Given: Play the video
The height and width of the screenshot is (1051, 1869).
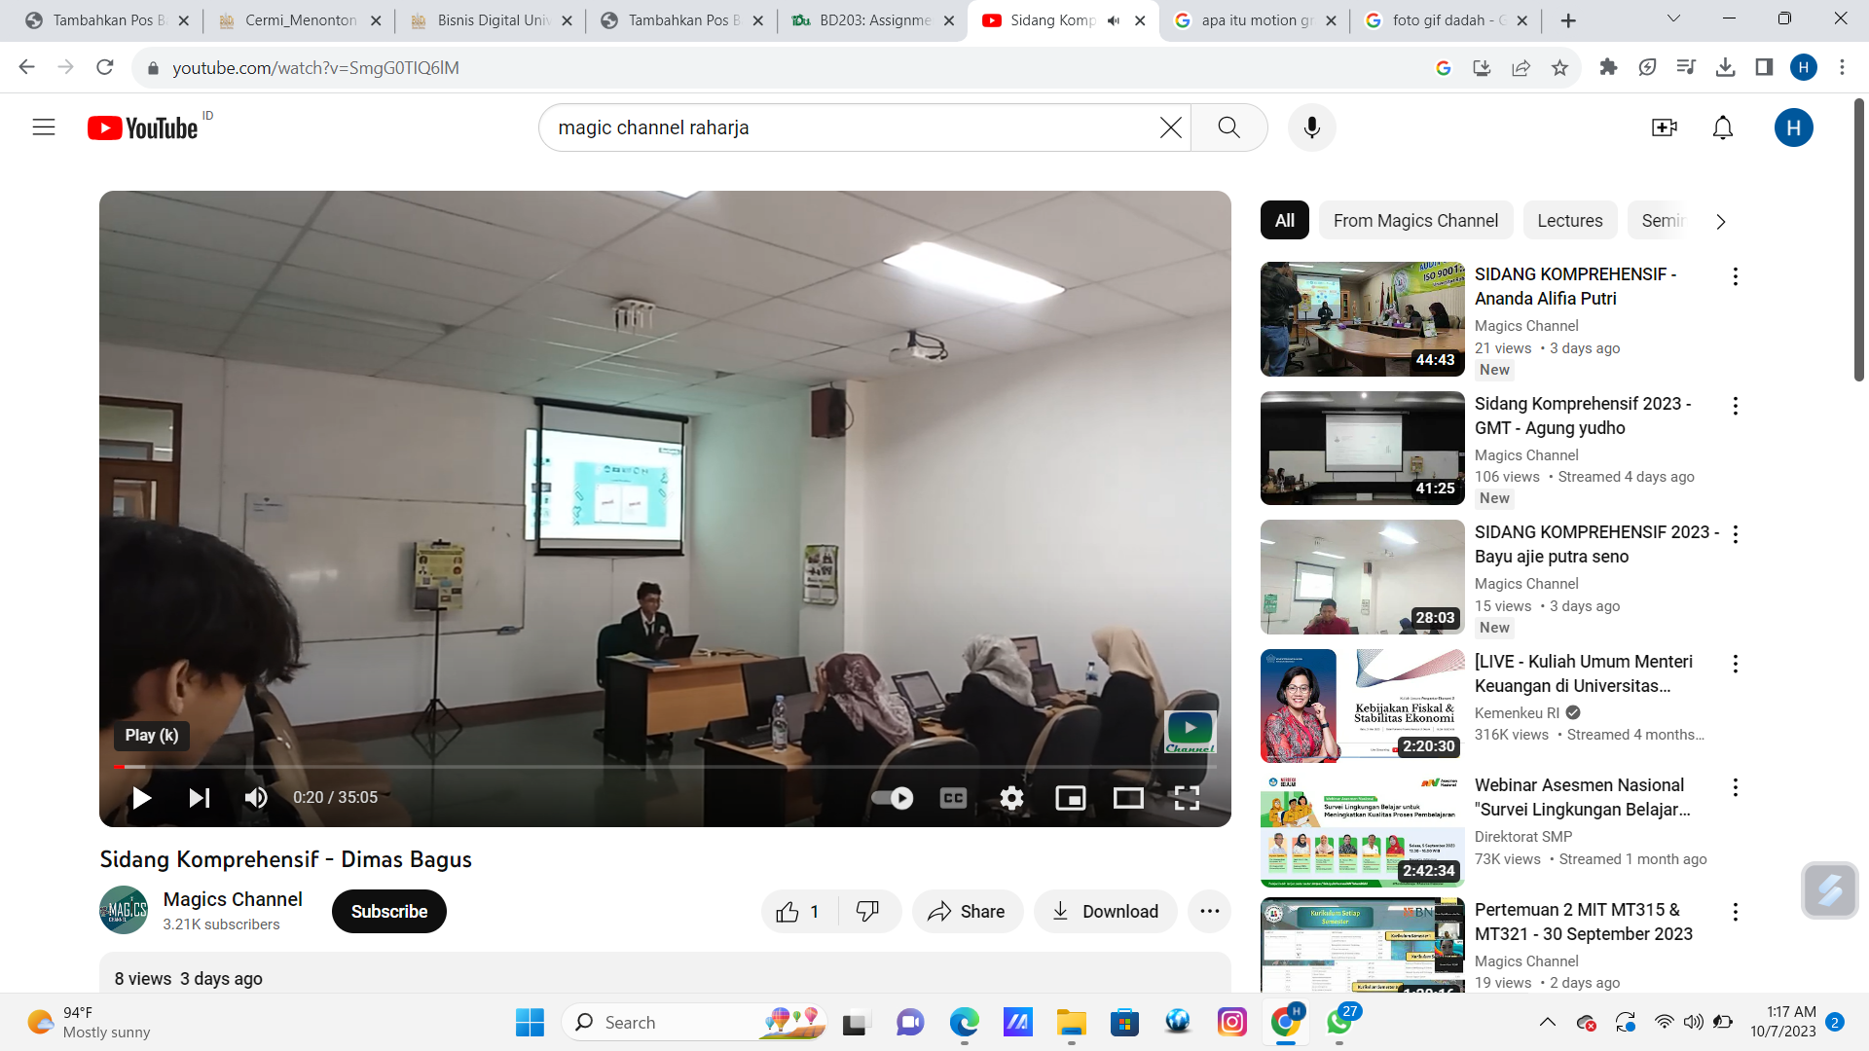Looking at the screenshot, I should 142,798.
